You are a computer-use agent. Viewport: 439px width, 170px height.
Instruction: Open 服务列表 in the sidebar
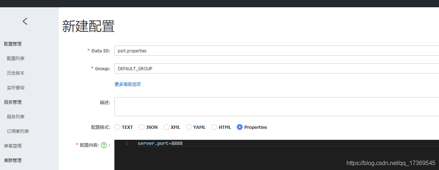(16, 116)
